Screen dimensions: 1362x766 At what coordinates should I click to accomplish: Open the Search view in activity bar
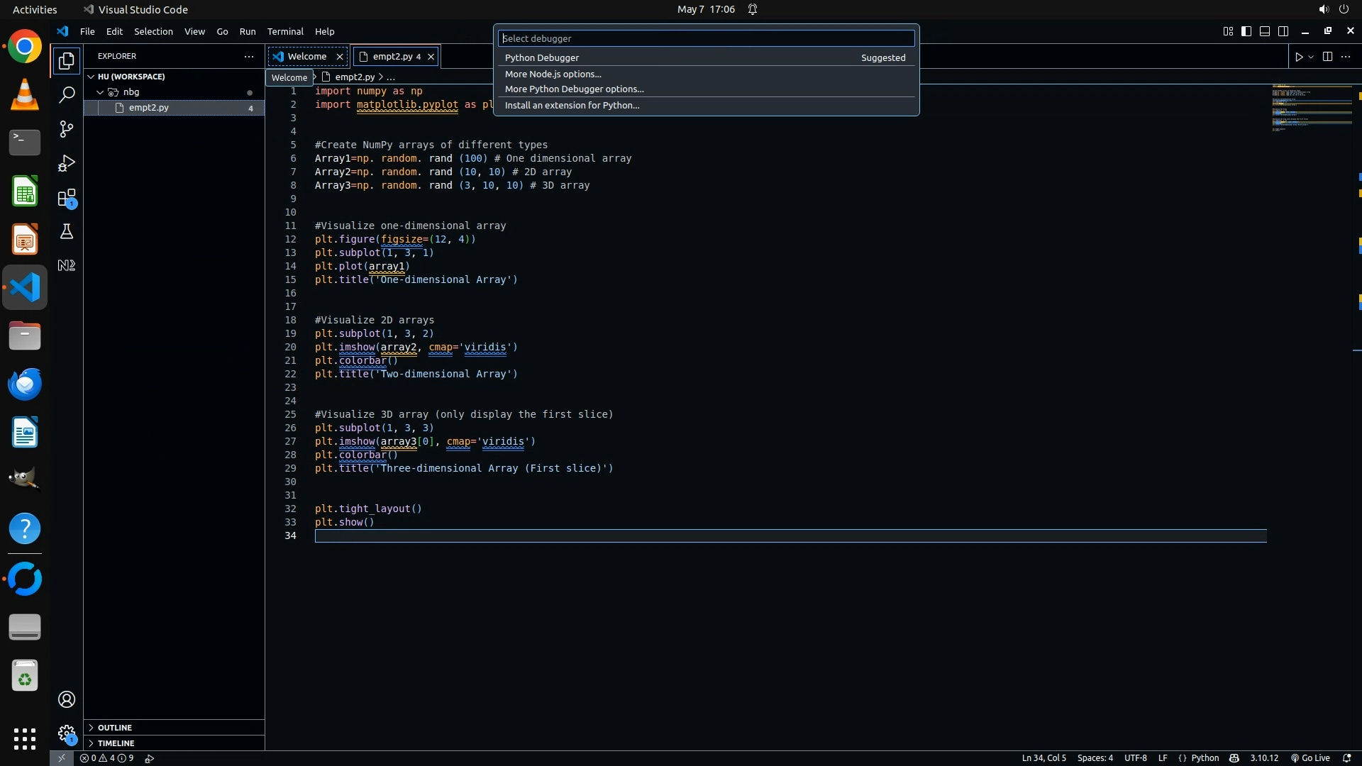67,95
